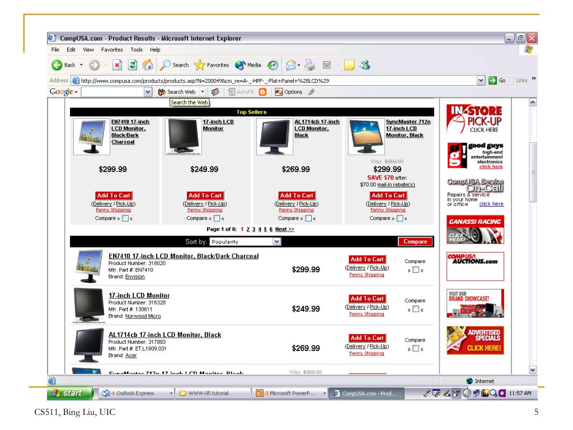Add the $269.99 Top Seller to cart
Screen dimensions: 573x430
click(297, 195)
